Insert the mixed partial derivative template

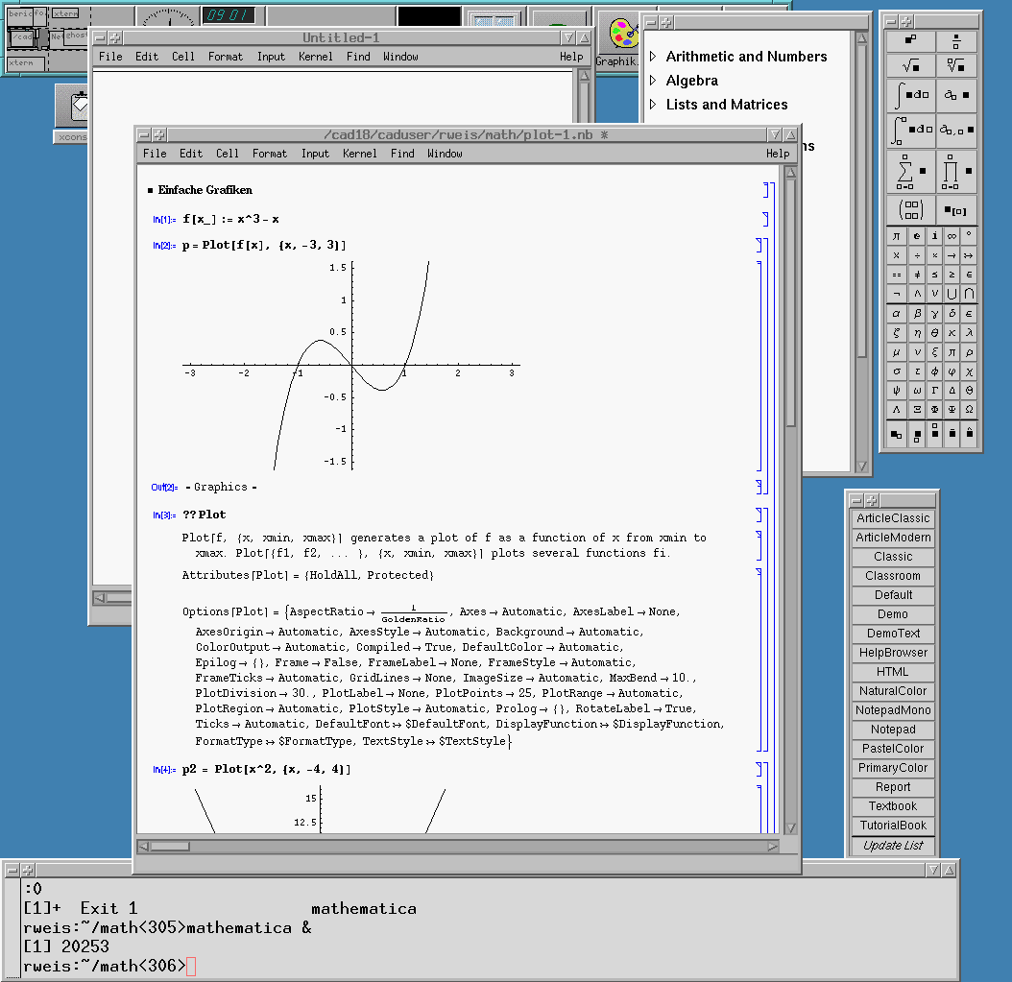coord(956,130)
